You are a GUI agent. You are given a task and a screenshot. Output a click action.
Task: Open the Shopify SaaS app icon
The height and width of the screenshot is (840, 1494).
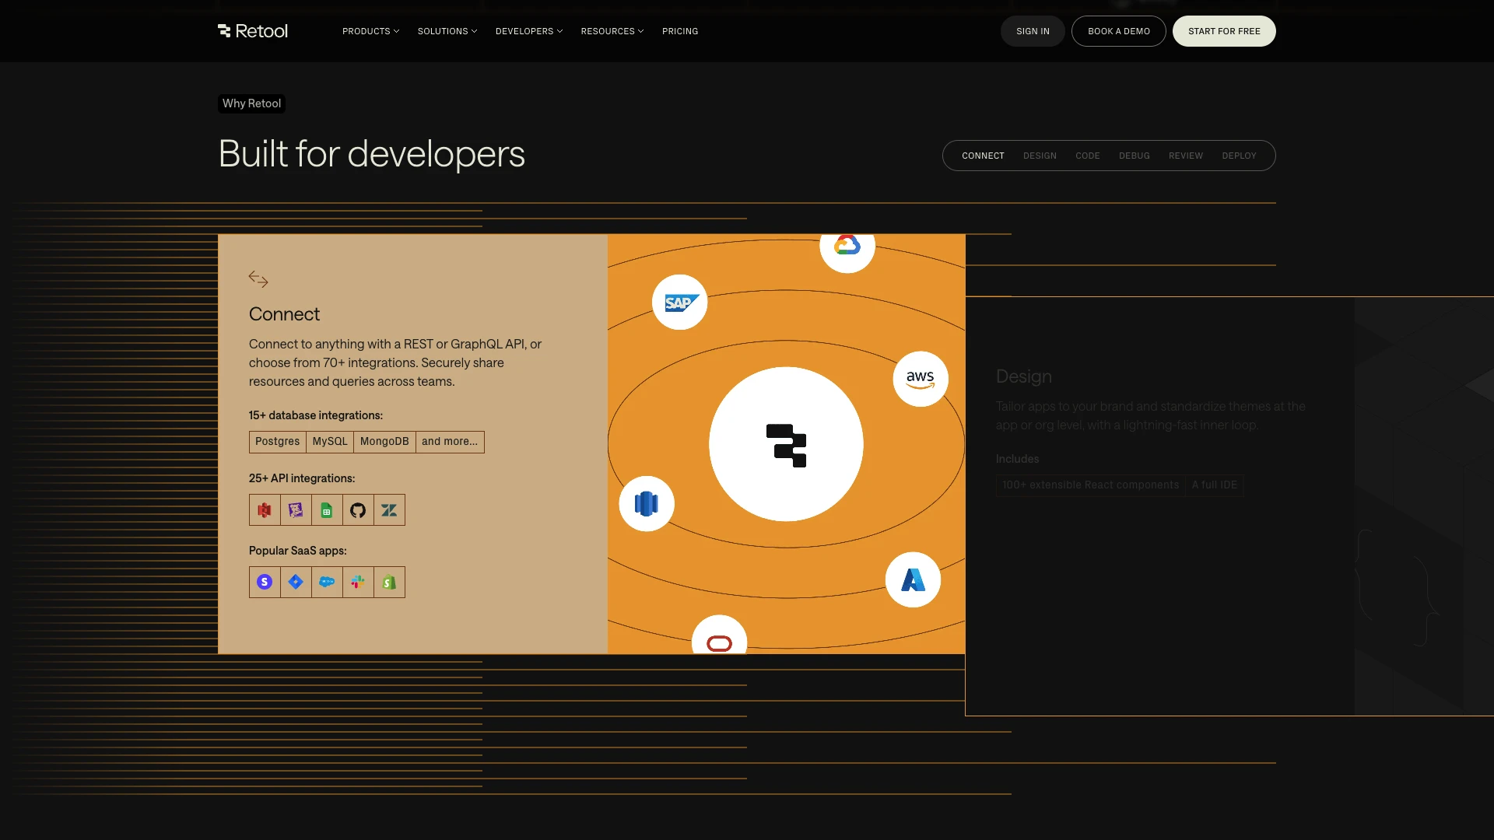[x=389, y=582]
